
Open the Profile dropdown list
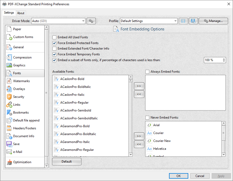(x=176, y=21)
